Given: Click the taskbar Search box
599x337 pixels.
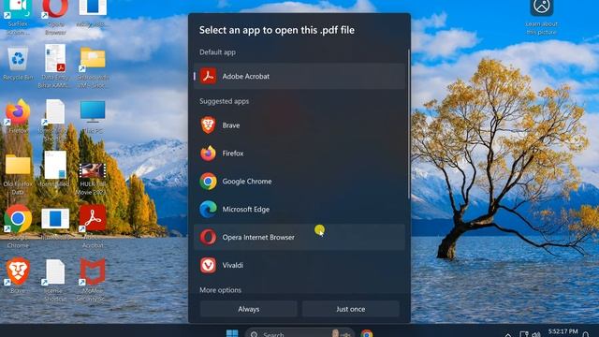Looking at the screenshot, I should point(299,333).
